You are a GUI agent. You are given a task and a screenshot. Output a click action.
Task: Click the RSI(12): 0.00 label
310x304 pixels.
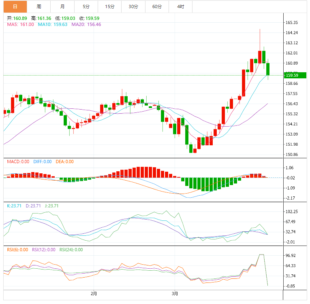(44, 250)
